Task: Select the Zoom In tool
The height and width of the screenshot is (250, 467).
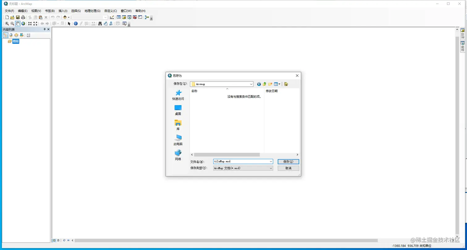Action: click(7, 23)
